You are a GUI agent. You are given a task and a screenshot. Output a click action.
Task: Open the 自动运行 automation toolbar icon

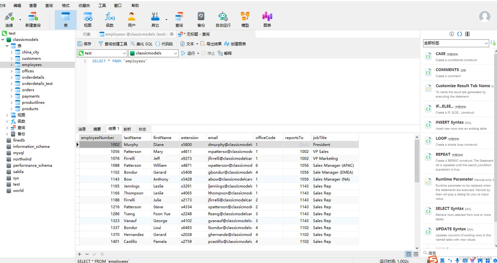pyautogui.click(x=223, y=20)
